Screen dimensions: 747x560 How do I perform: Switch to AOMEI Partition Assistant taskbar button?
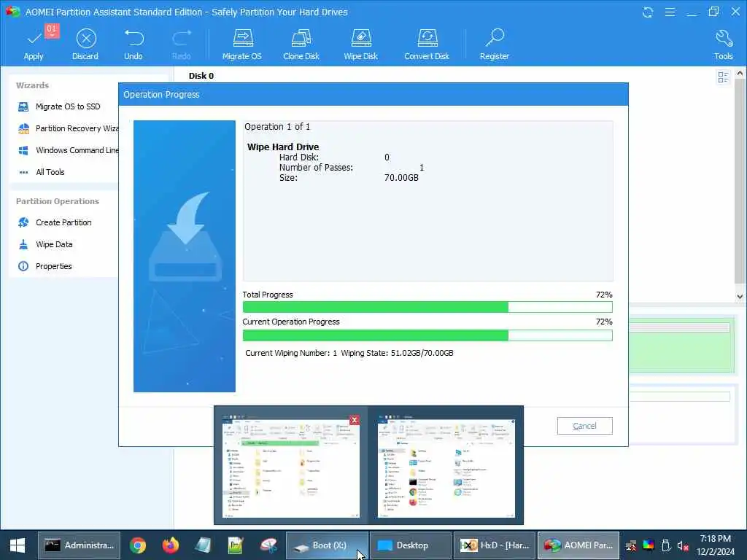578,545
